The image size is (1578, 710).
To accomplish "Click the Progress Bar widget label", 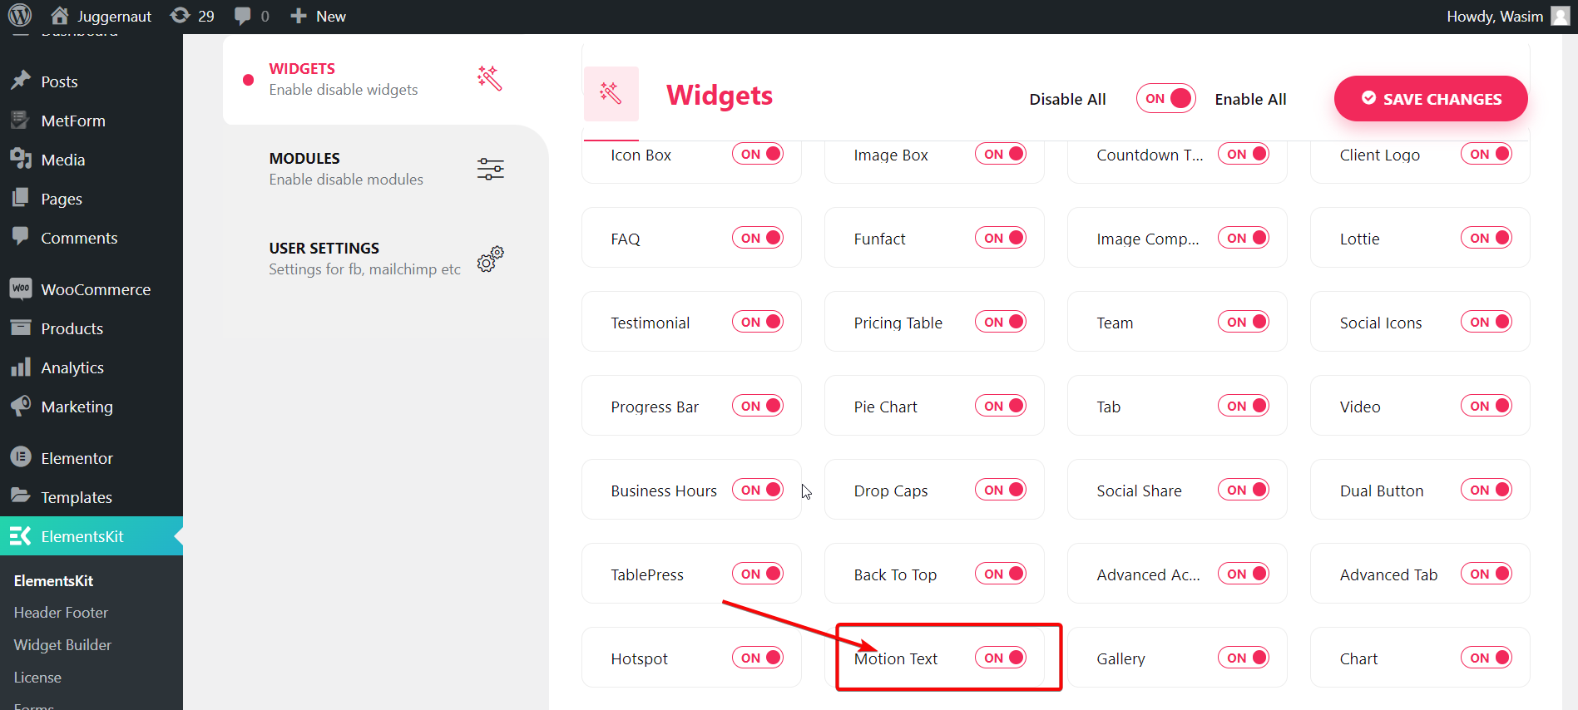I will pos(655,407).
